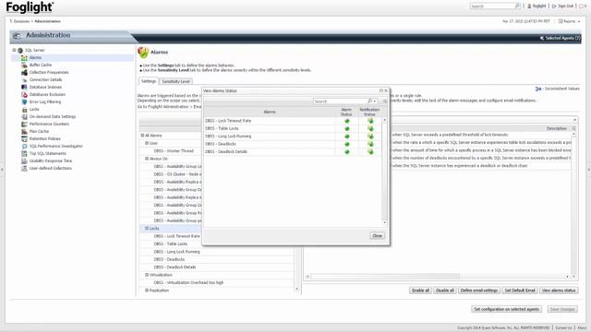Click Set Default Email button
The width and height of the screenshot is (591, 332).
tap(520, 290)
